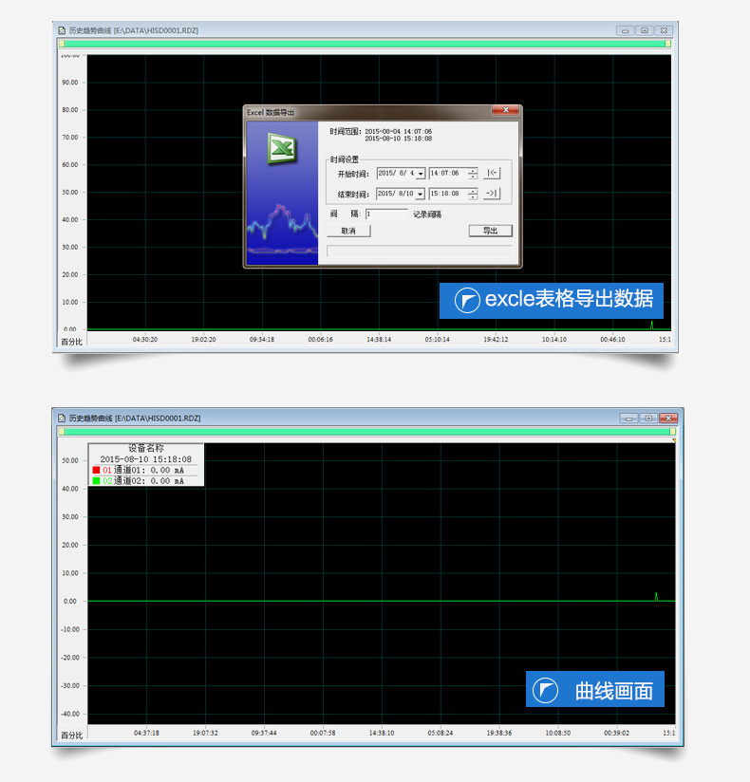Click the start time spinner arrows
Image resolution: width=750 pixels, height=782 pixels.
tap(473, 174)
